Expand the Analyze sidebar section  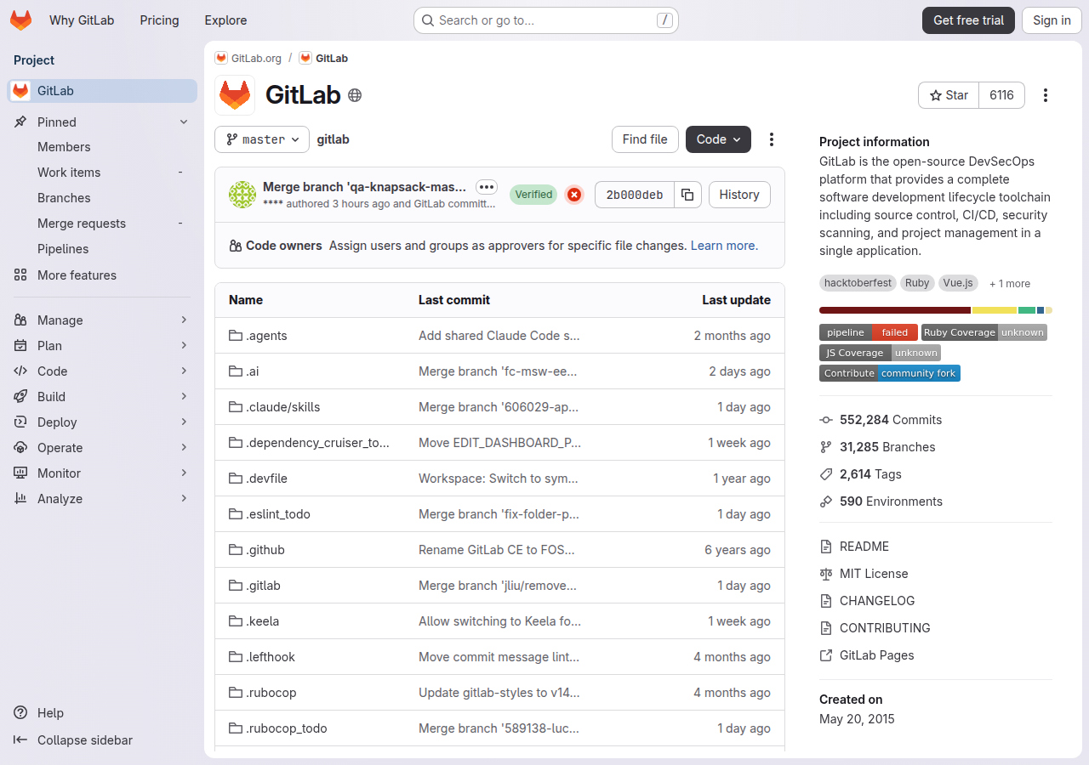click(x=102, y=499)
